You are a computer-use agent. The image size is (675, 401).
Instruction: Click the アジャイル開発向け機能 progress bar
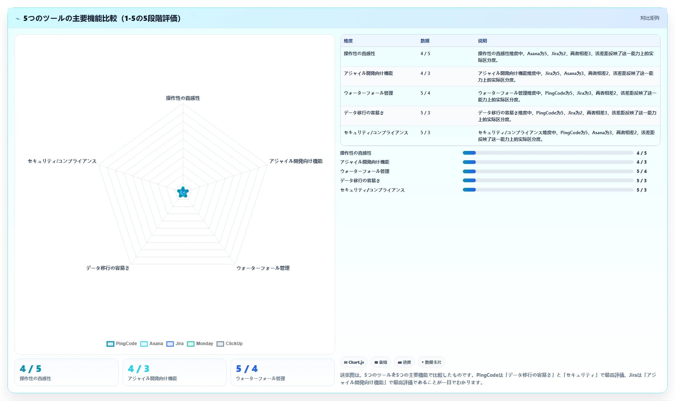[x=548, y=162]
